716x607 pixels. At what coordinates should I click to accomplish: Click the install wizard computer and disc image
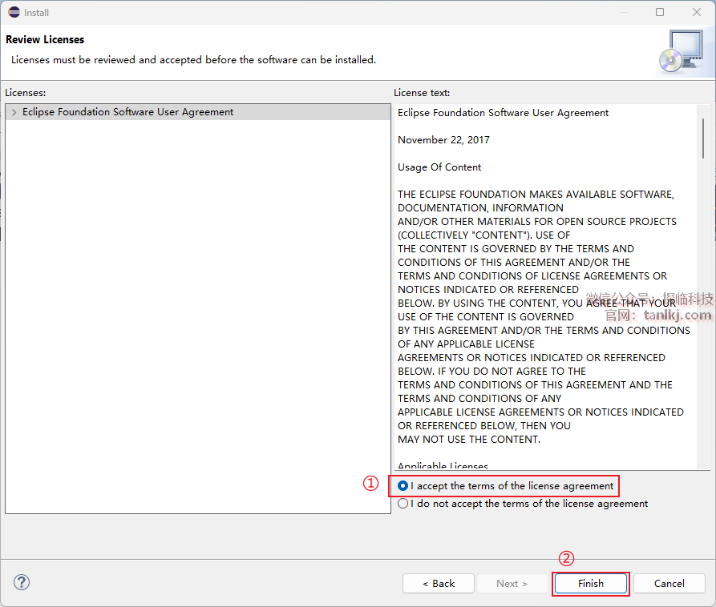(682, 51)
